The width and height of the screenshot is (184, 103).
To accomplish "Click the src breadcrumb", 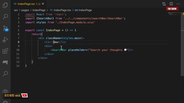I will pyautogui.click(x=16, y=10).
